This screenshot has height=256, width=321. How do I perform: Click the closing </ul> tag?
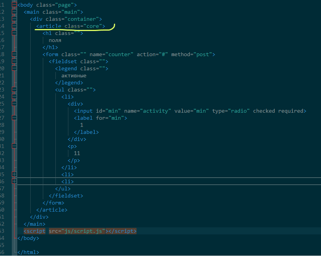(x=63, y=189)
